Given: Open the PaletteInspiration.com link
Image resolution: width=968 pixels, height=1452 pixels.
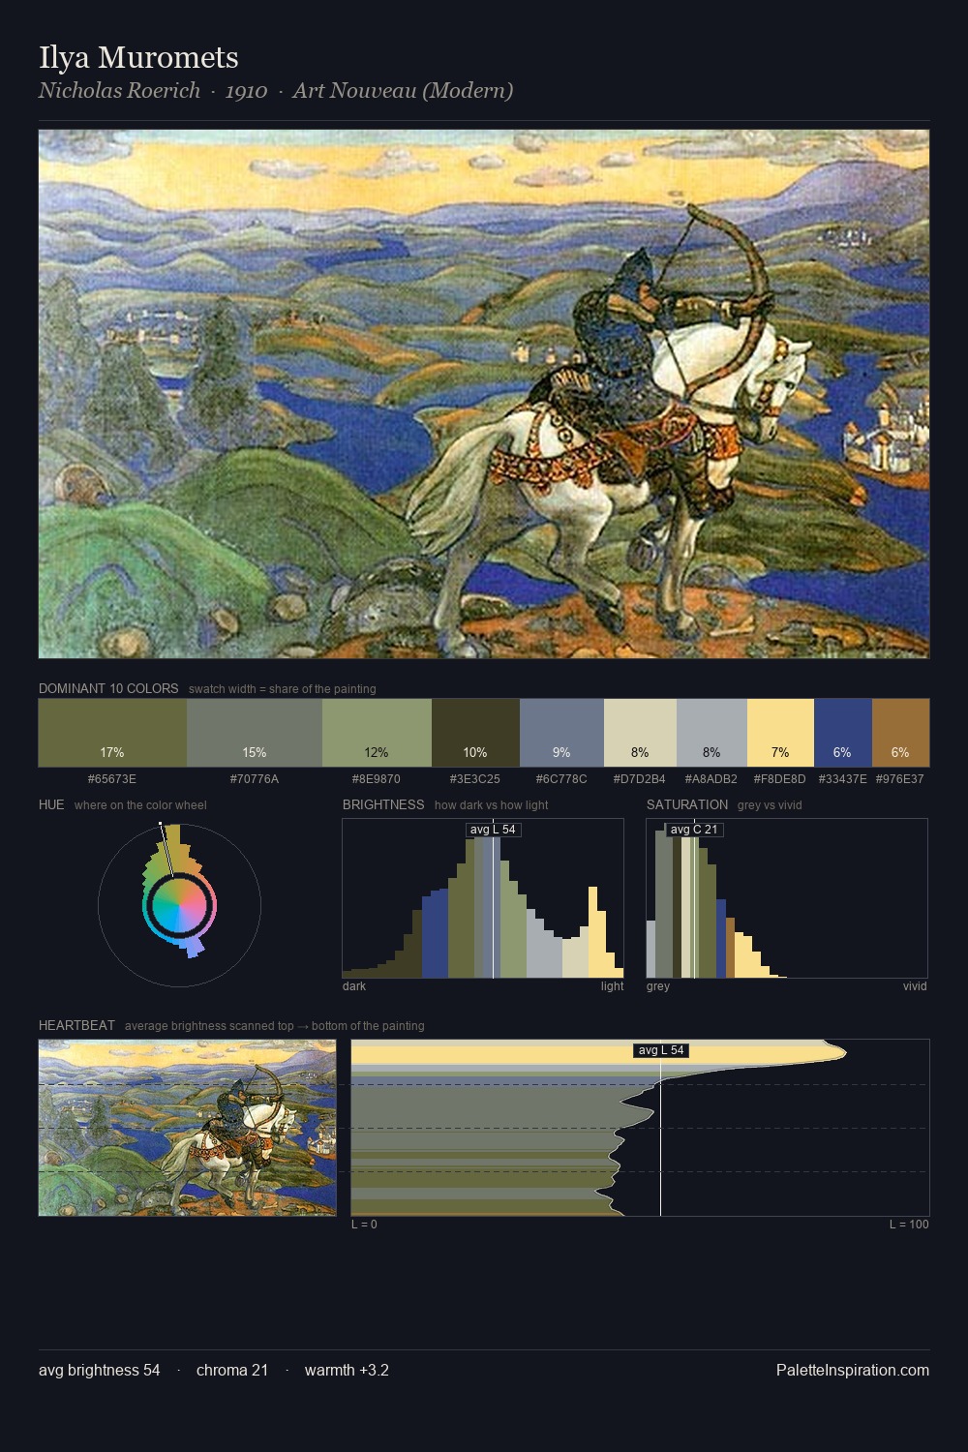Looking at the screenshot, I should (x=853, y=1370).
